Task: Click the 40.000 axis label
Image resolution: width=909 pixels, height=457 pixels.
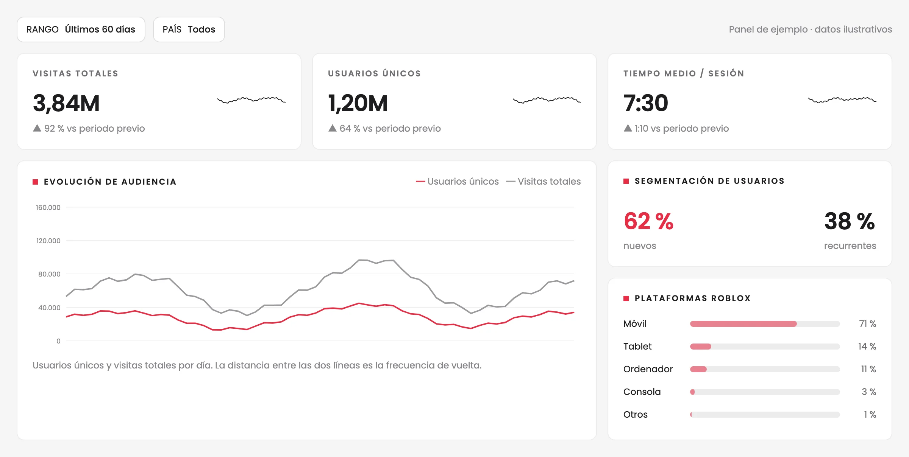Action: click(49, 308)
